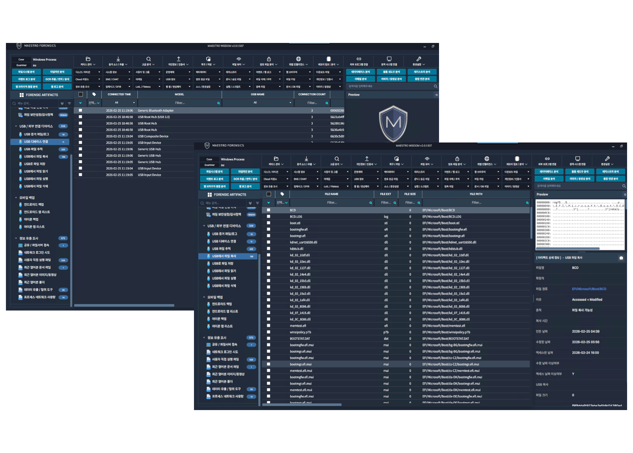
Task: Click 메모리 덤프 chip icon in front window
Action: point(517,159)
